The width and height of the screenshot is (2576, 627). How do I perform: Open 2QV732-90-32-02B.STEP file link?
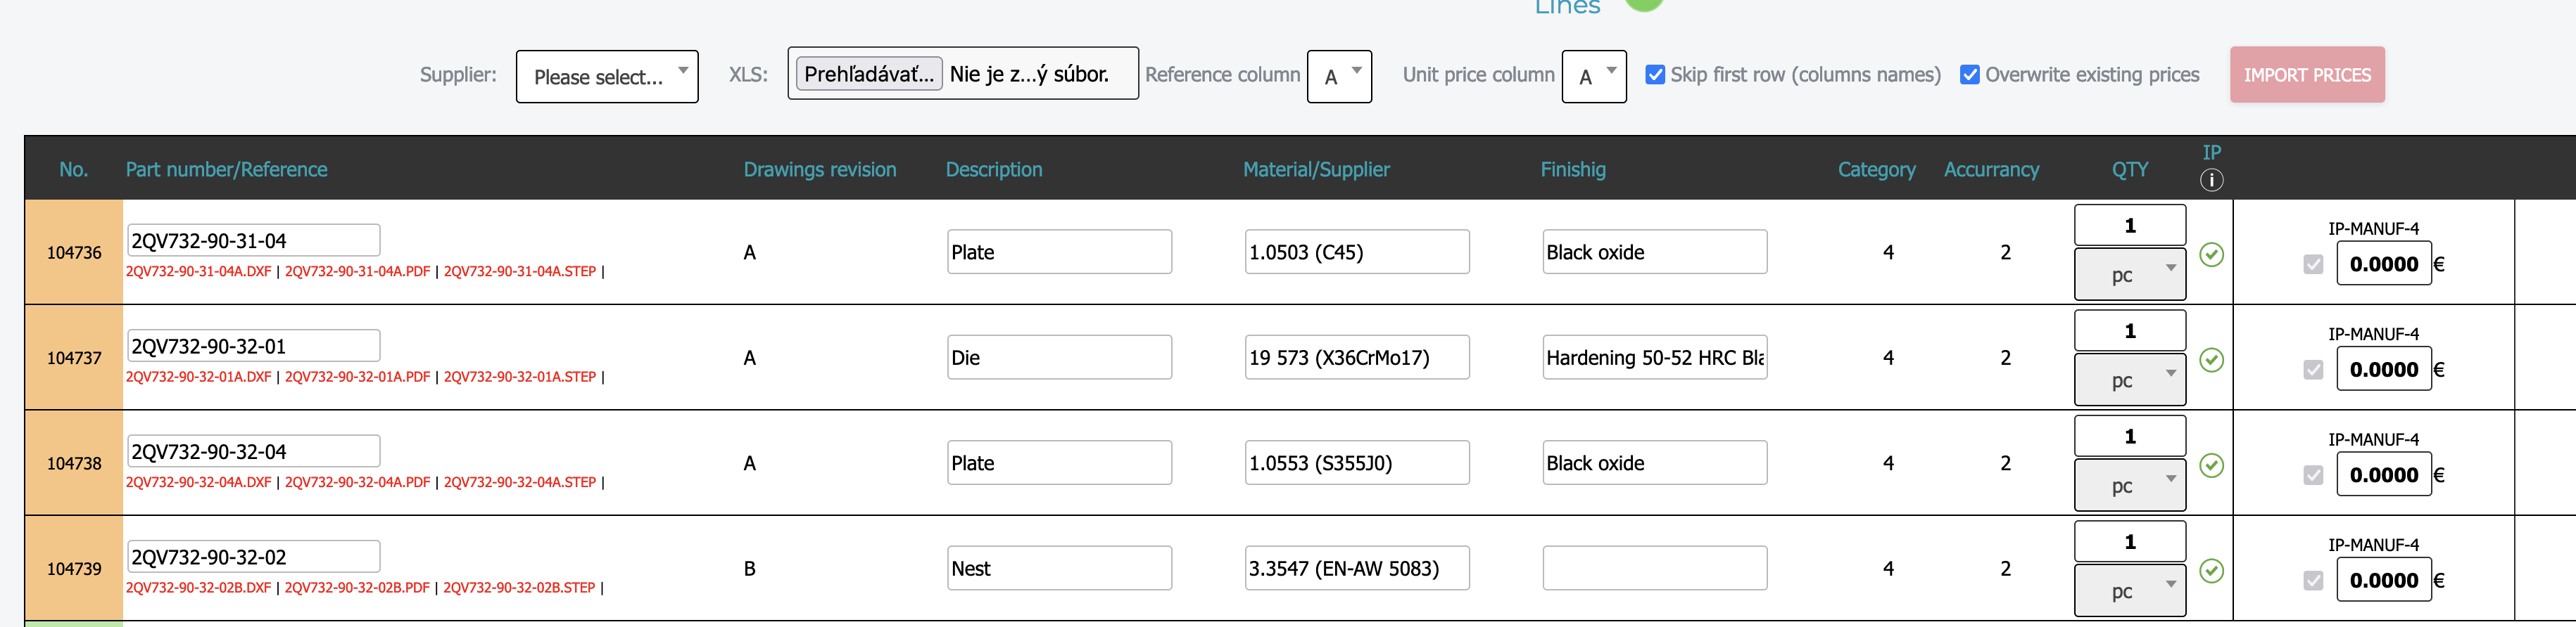pyautogui.click(x=518, y=588)
